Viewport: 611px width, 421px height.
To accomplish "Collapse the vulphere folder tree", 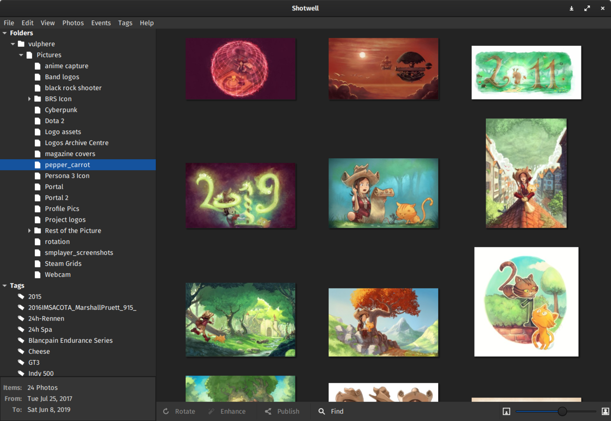I will (13, 44).
